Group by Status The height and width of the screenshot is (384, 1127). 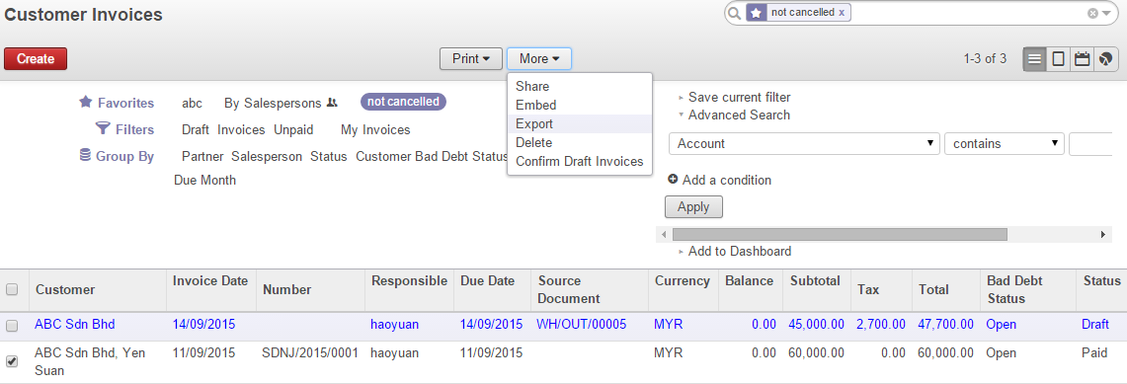[x=329, y=157]
